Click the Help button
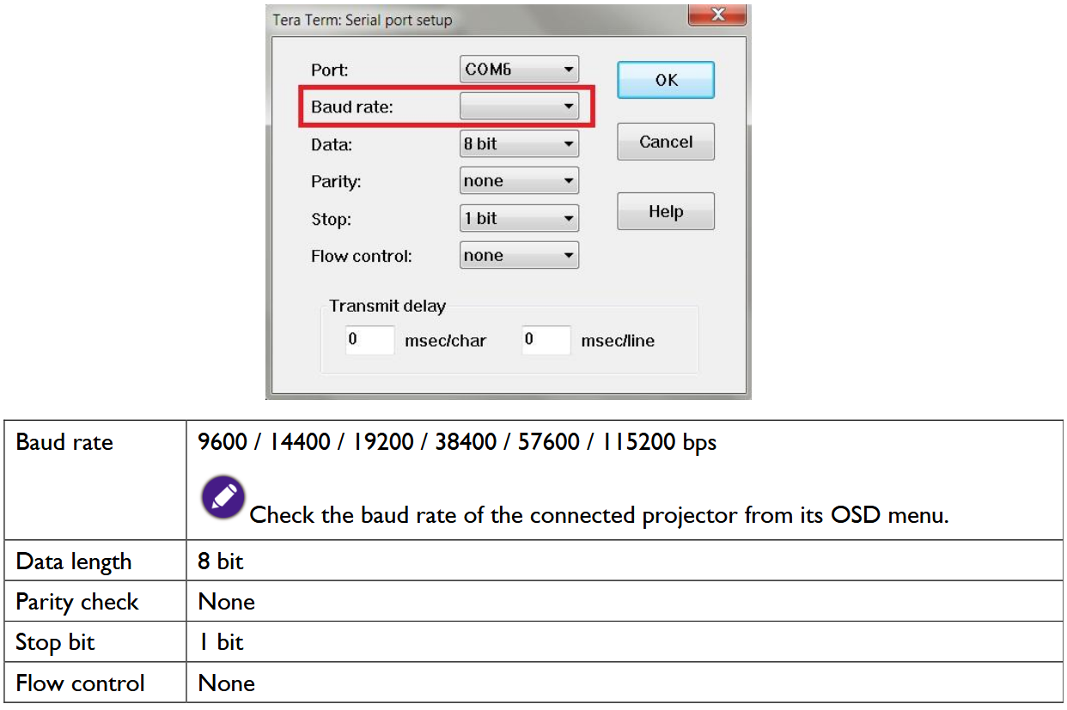The width and height of the screenshot is (1067, 710). click(666, 211)
